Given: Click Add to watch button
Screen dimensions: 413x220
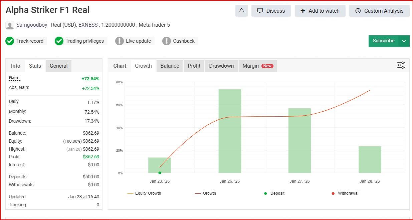Looking at the screenshot, I should coord(320,11).
